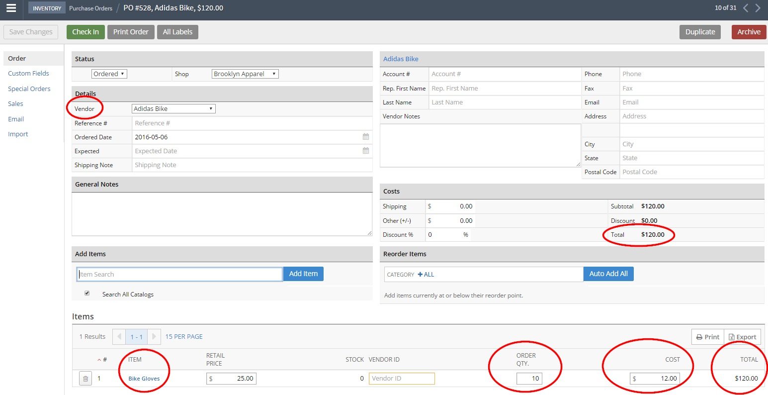The height and width of the screenshot is (395, 768).
Task: Open Custom Fields sidebar tab
Action: click(28, 73)
